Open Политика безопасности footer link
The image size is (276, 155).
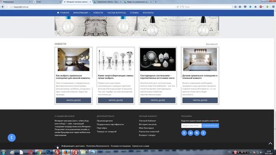[98, 146]
